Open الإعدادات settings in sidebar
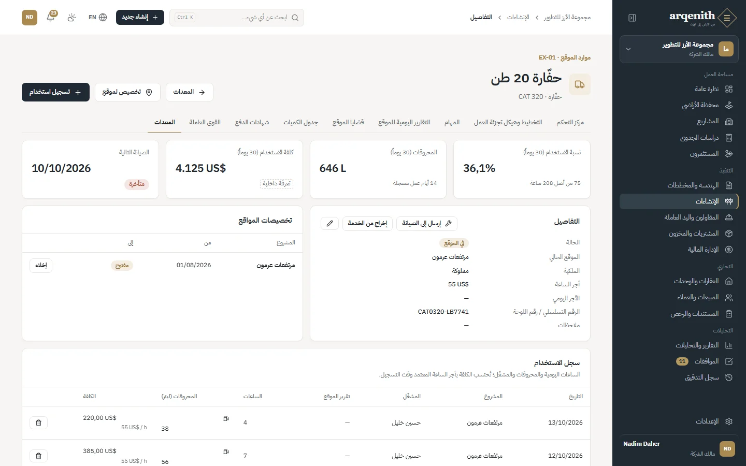This screenshot has width=746, height=466. coord(679,421)
